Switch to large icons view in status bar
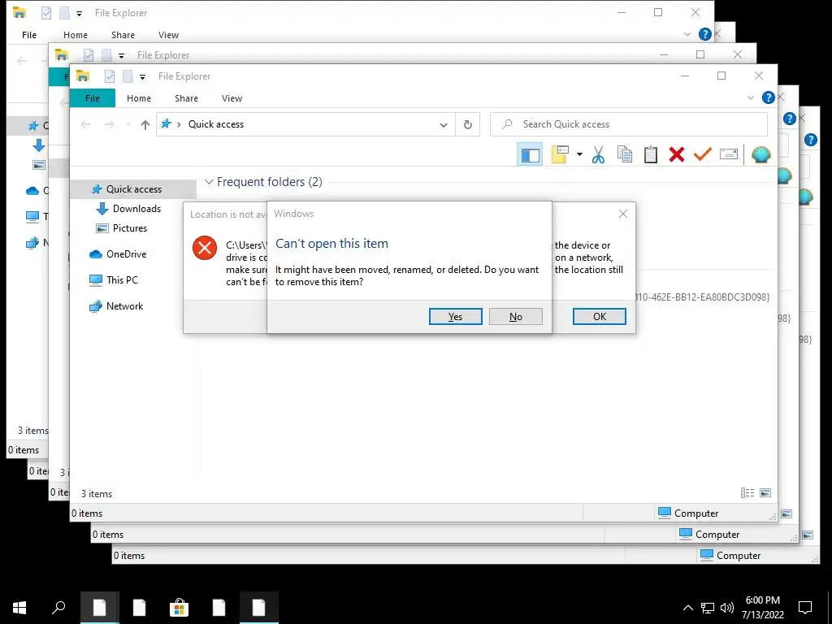The image size is (832, 624). click(765, 493)
